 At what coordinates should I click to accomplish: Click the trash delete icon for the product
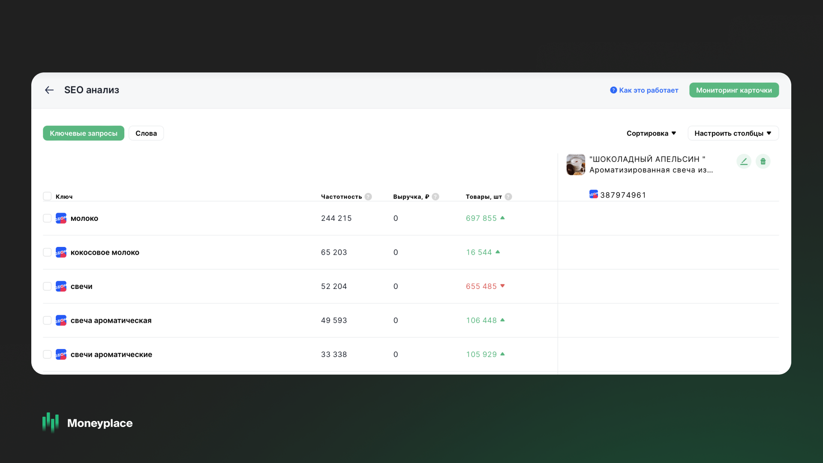tap(763, 162)
